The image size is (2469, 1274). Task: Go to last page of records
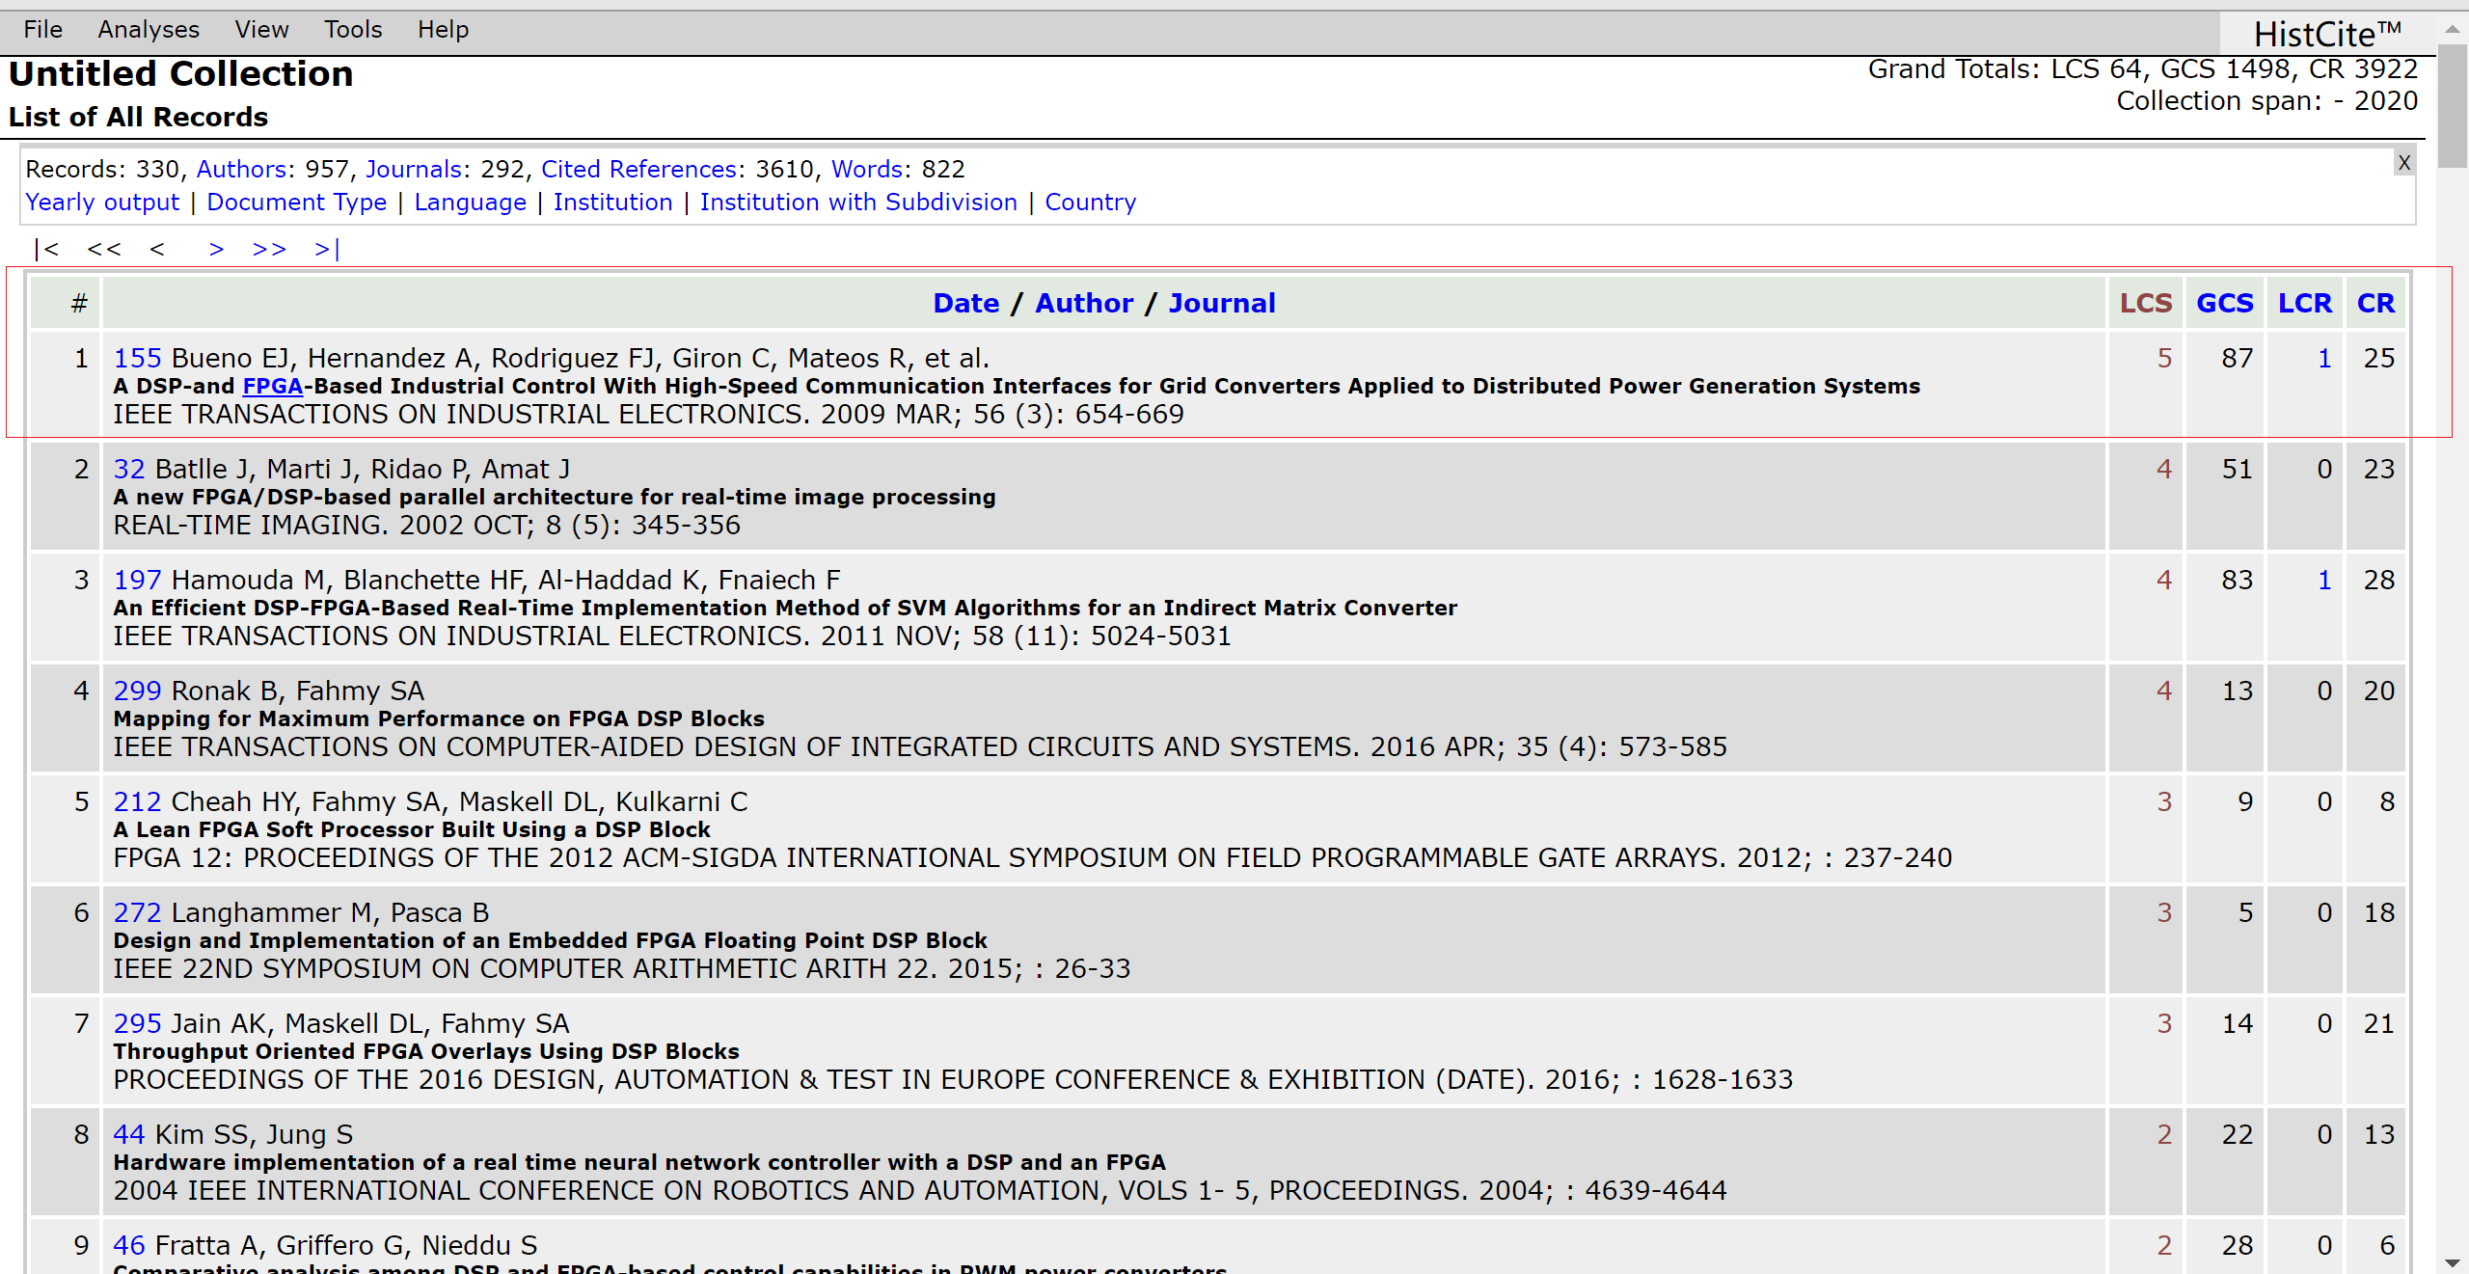pyautogui.click(x=327, y=249)
